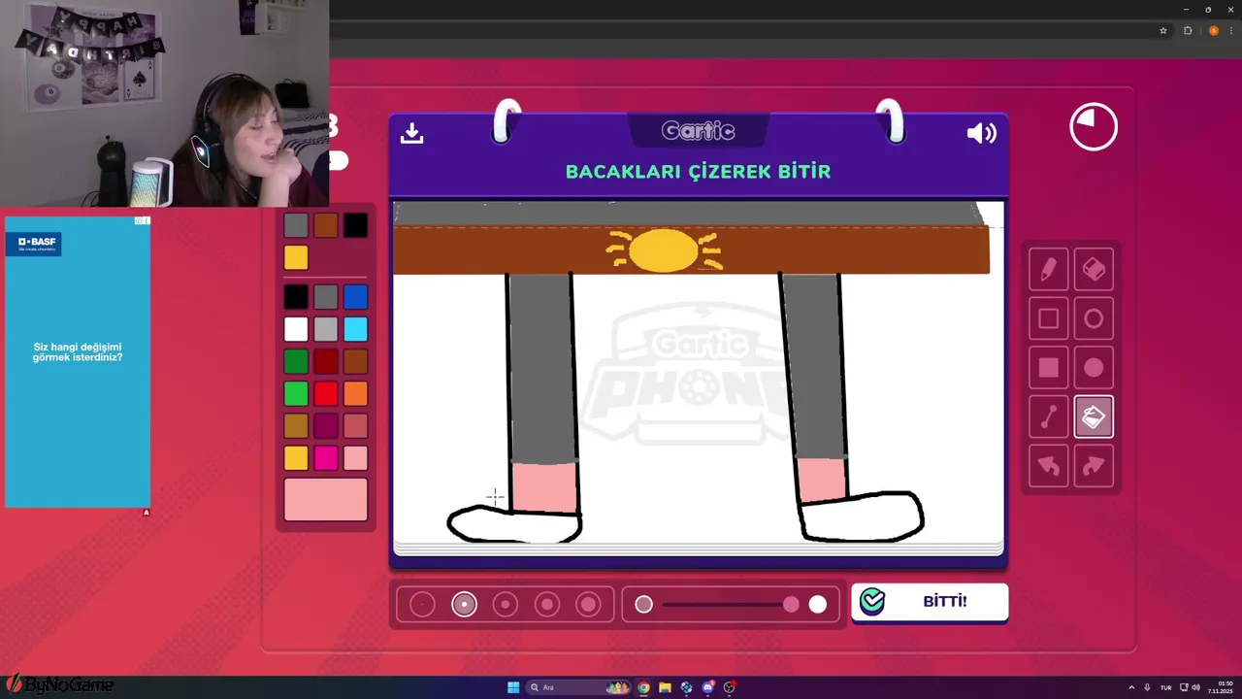Mute the game sound with speaker icon

coord(982,133)
